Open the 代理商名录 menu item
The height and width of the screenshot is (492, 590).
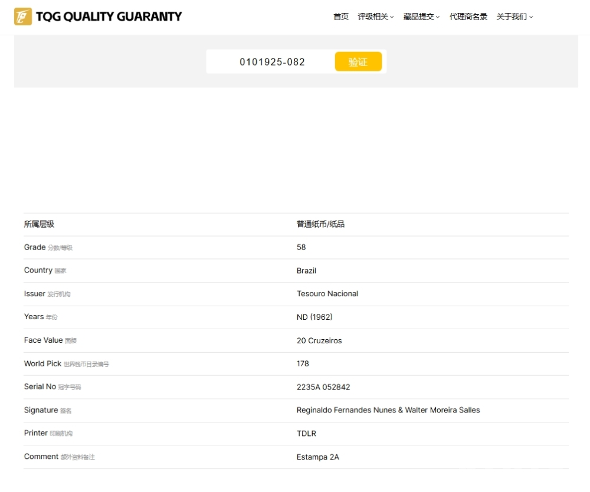tap(468, 17)
